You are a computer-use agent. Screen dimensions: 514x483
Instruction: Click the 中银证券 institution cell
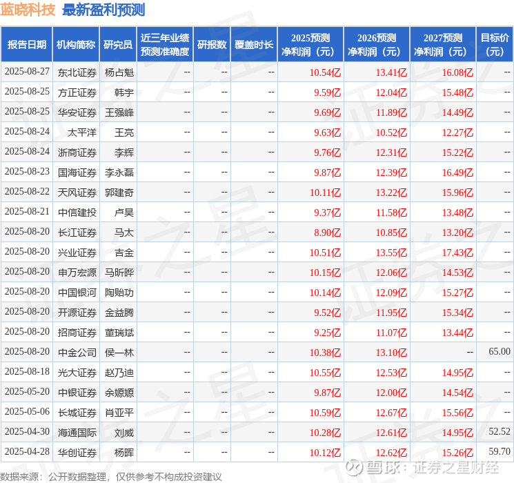click(77, 393)
